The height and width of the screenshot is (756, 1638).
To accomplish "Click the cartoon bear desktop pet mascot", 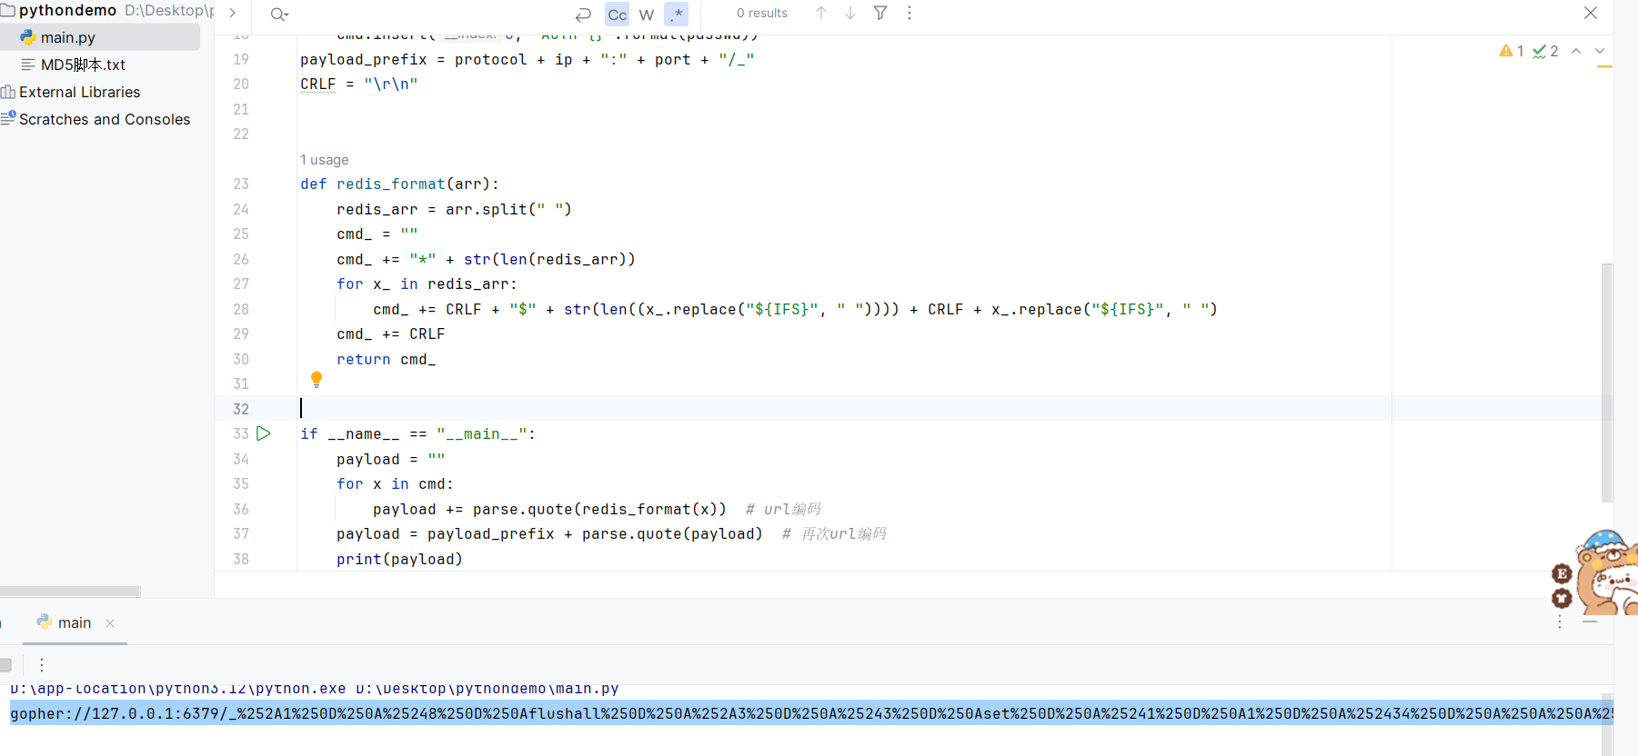I will tap(1605, 574).
